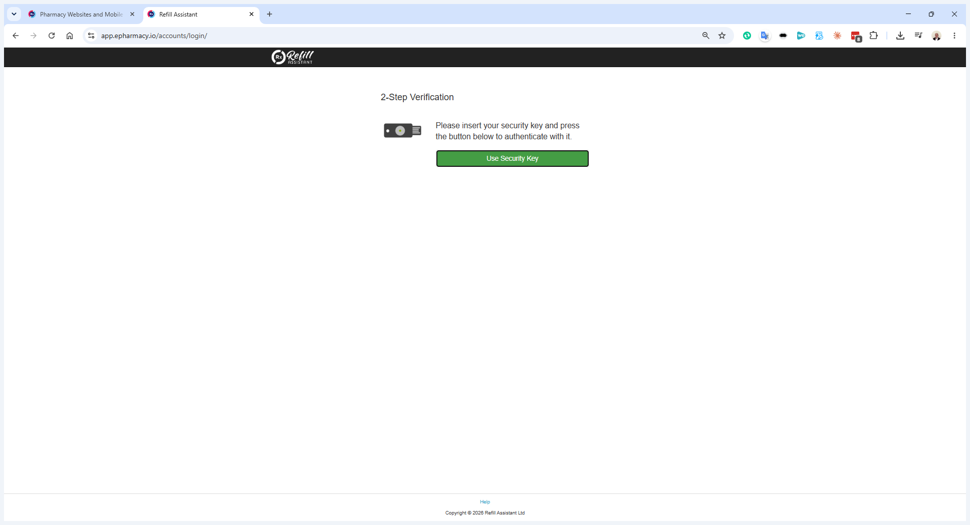Open the Chrome three-dot menu
This screenshot has height=525, width=970.
pyautogui.click(x=954, y=36)
